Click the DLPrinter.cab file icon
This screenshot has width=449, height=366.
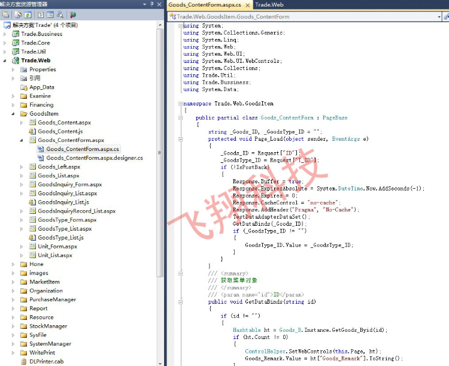[24, 361]
